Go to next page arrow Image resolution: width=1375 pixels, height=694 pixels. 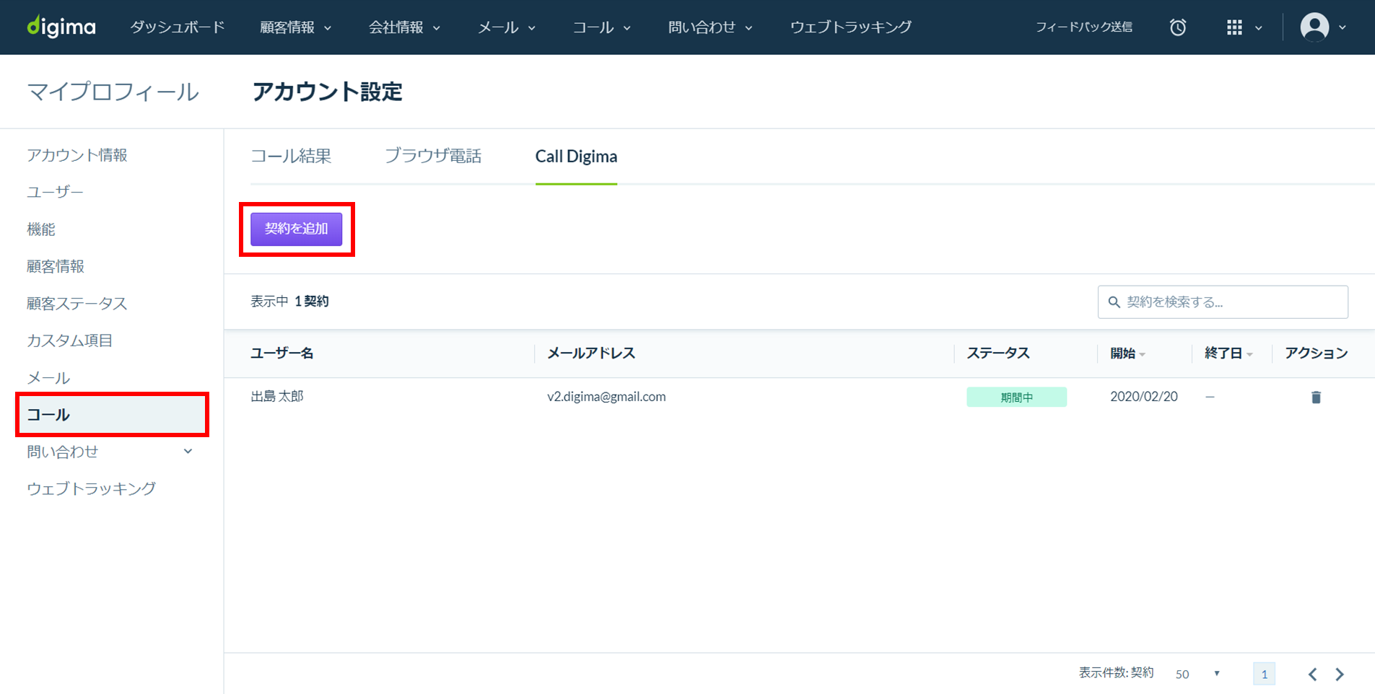(1340, 675)
